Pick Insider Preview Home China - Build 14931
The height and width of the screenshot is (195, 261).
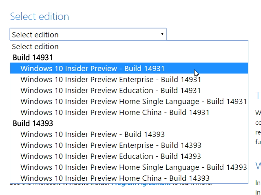115,112
